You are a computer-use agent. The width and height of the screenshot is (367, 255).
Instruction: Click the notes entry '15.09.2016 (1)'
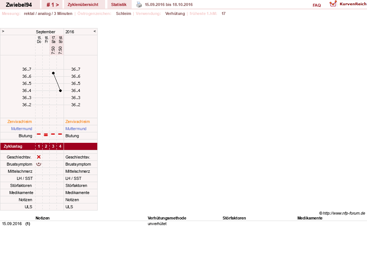click(16, 224)
